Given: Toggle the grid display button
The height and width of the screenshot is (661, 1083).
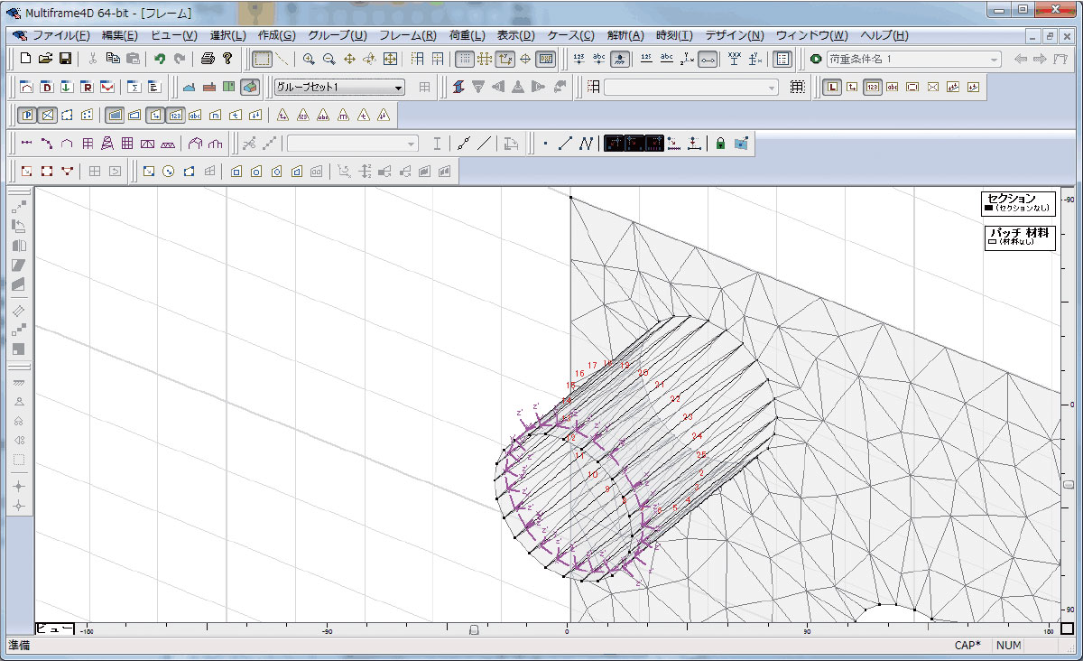Looking at the screenshot, I should (464, 59).
